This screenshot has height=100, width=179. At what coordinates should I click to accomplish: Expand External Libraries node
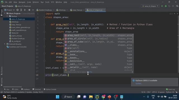coord(4,44)
